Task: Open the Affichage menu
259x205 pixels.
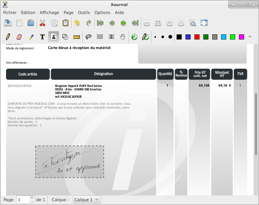Action: (49, 12)
